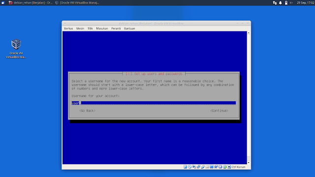This screenshot has width=315, height=177.
Task: Click the VirtualBox window title bar text
Action: pyautogui.click(x=151, y=24)
